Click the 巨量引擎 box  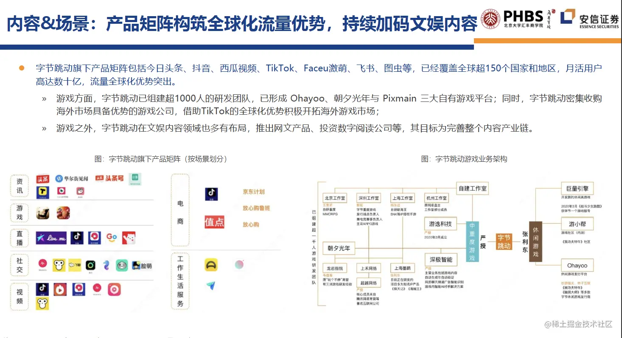[577, 188]
